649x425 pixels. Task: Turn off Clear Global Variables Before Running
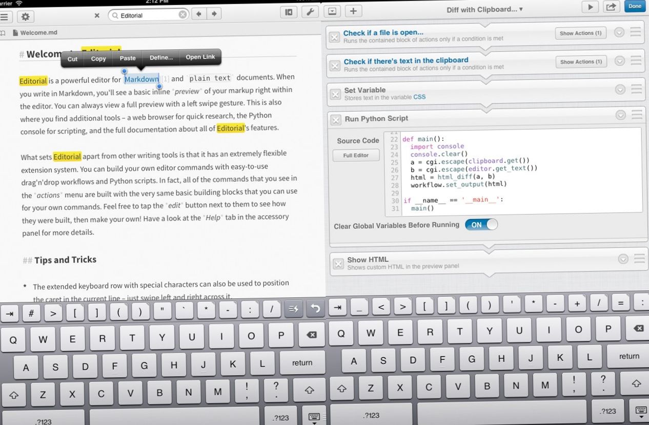(x=481, y=225)
